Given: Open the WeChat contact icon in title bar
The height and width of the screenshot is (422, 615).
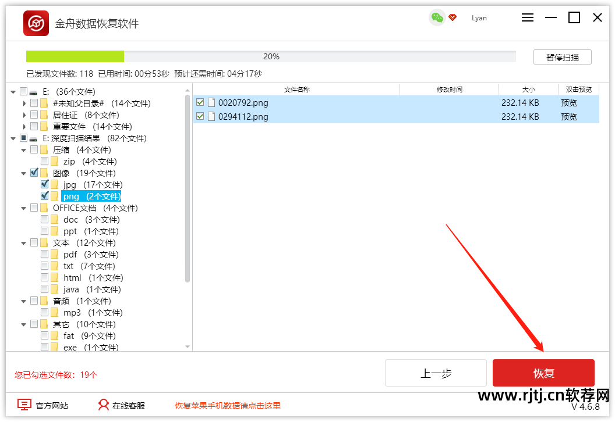Looking at the screenshot, I should click(x=436, y=18).
